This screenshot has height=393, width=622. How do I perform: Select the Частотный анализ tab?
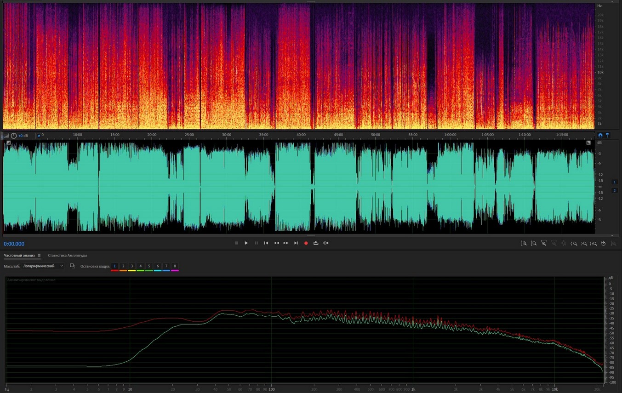point(19,256)
